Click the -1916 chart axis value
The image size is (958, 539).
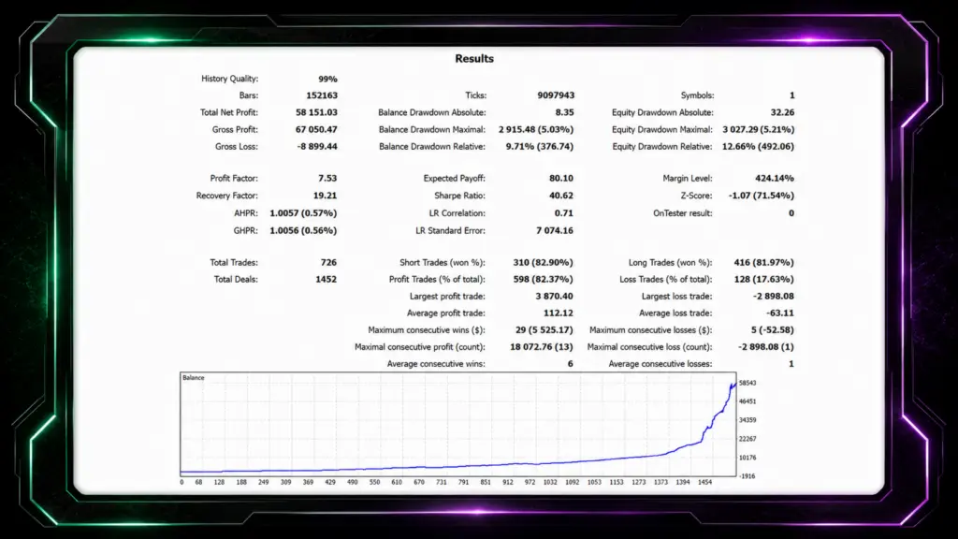tap(748, 476)
